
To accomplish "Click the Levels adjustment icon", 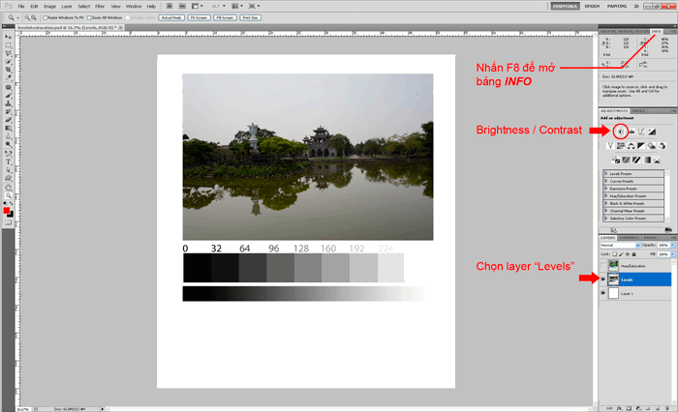I will 631,131.
